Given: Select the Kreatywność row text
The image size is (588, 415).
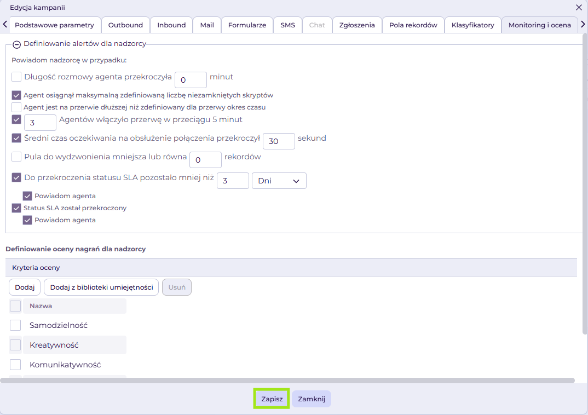Looking at the screenshot, I should [x=54, y=345].
